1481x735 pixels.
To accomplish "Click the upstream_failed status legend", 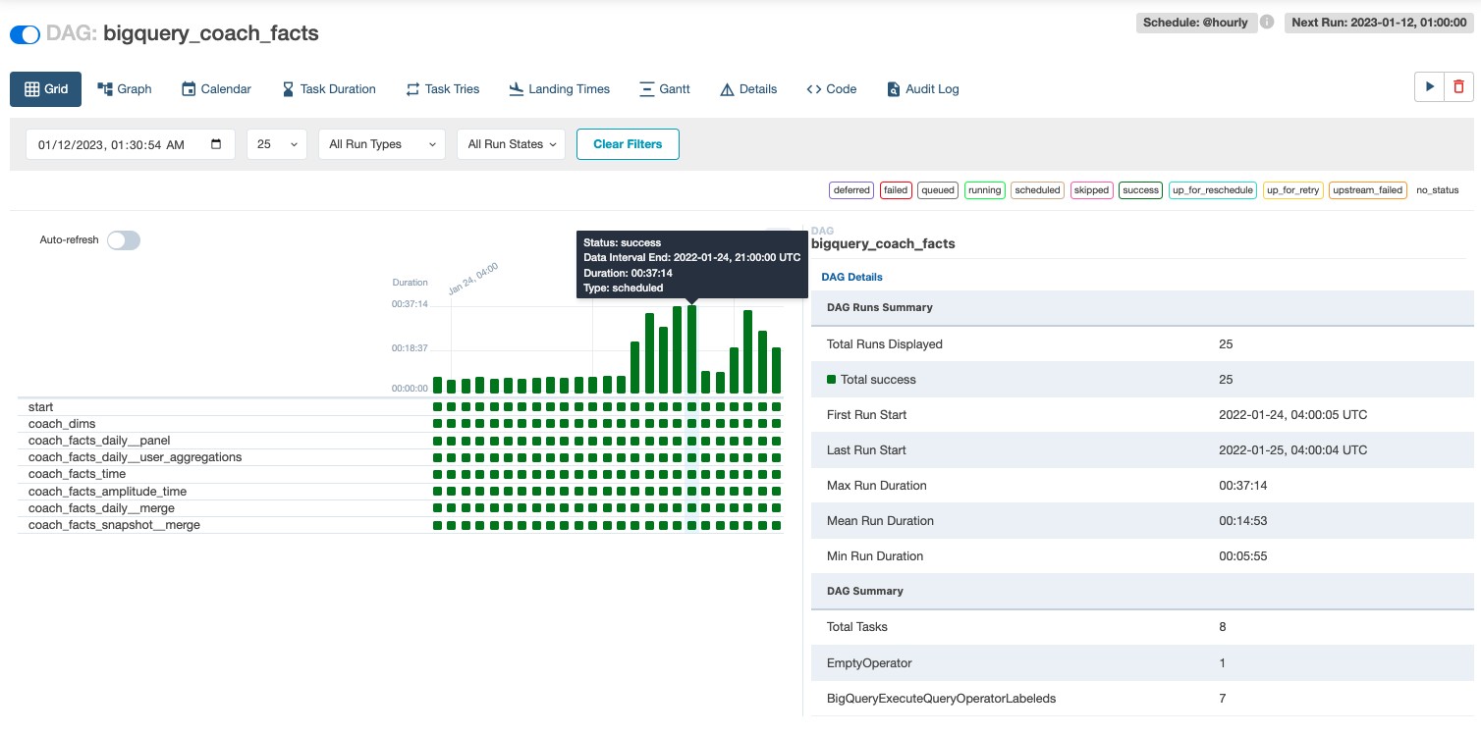I will pyautogui.click(x=1368, y=190).
